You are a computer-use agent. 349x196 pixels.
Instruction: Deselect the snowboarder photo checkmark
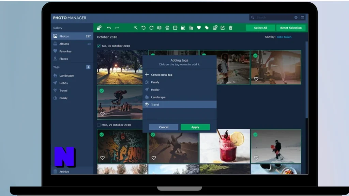tap(255, 134)
